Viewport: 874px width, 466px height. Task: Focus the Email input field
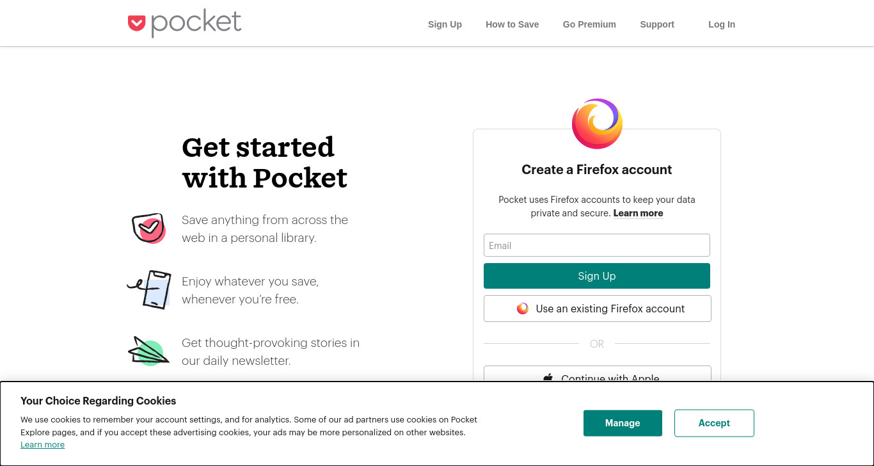597,245
